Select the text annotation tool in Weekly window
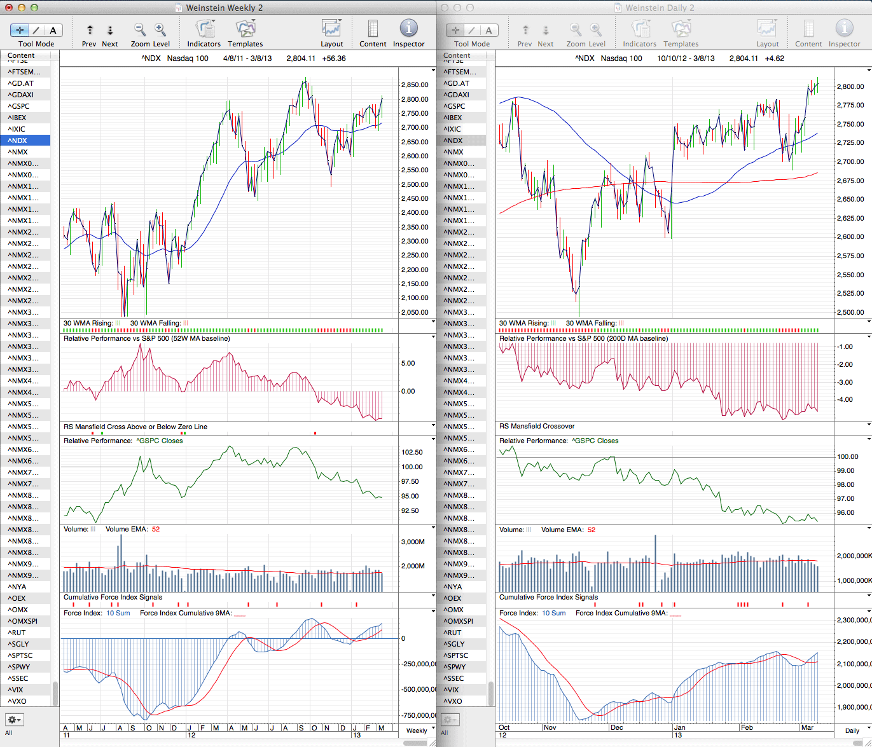The width and height of the screenshot is (872, 747). pos(53,30)
